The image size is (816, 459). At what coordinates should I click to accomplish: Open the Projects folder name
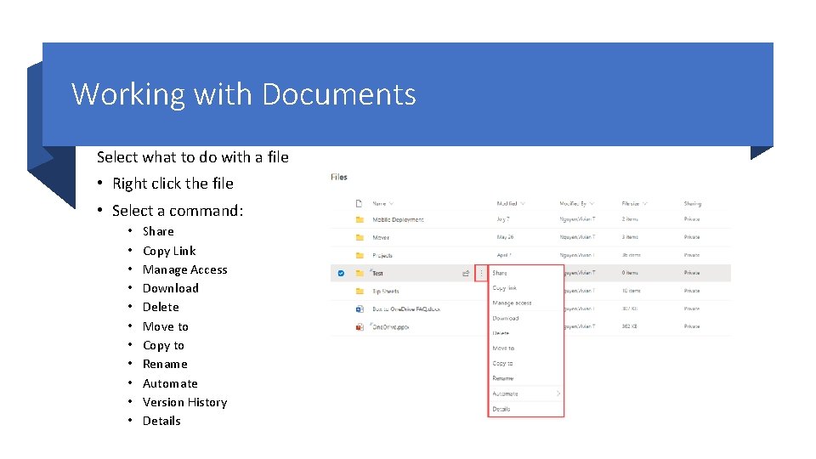pos(382,256)
